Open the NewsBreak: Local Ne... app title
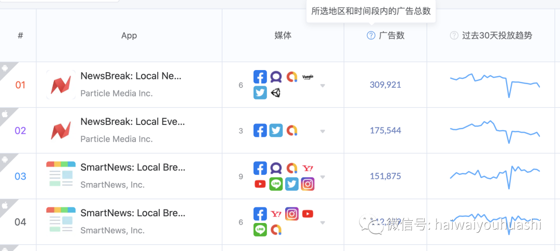This screenshot has height=251, width=560. [131, 76]
